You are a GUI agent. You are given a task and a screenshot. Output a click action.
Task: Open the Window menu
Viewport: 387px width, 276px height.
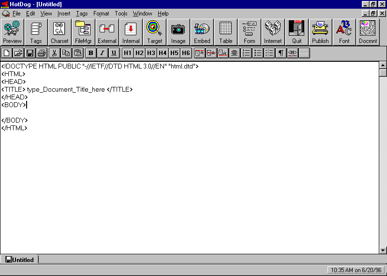(x=142, y=14)
